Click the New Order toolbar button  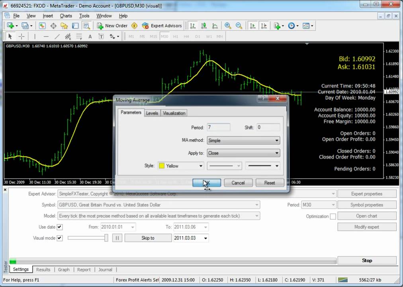pyautogui.click(x=112, y=26)
